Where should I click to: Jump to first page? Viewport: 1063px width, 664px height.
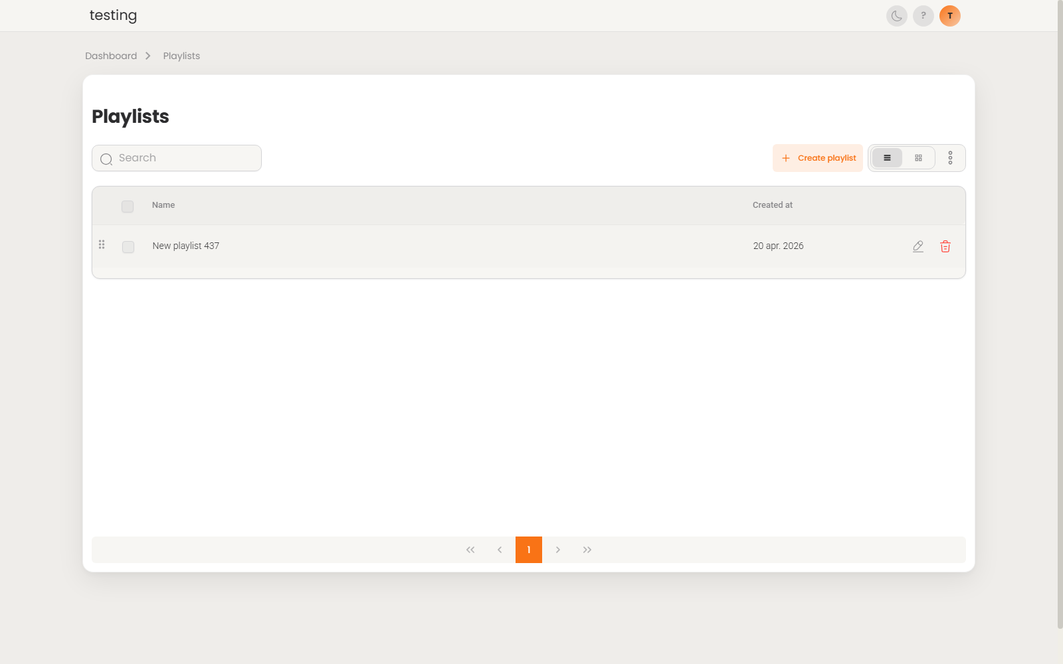pyautogui.click(x=470, y=550)
